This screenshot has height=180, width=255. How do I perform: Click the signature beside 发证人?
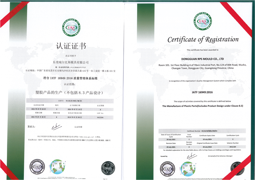pos(57,127)
